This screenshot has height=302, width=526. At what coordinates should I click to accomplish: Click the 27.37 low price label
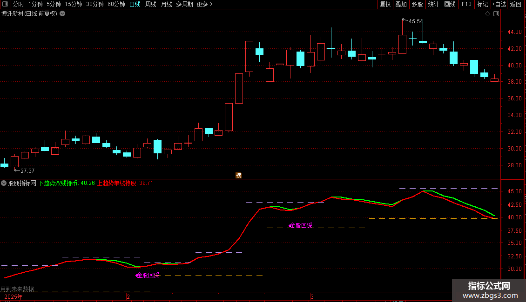(x=27, y=171)
